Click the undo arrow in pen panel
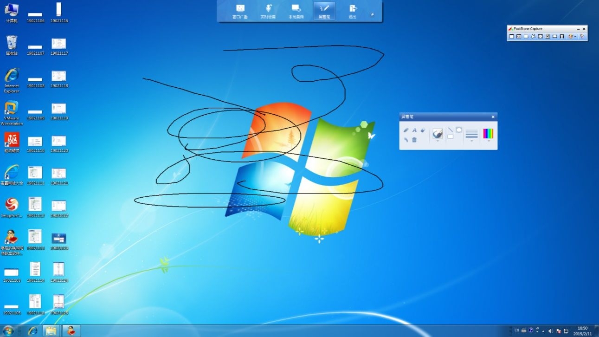The height and width of the screenshot is (337, 599). click(x=406, y=139)
